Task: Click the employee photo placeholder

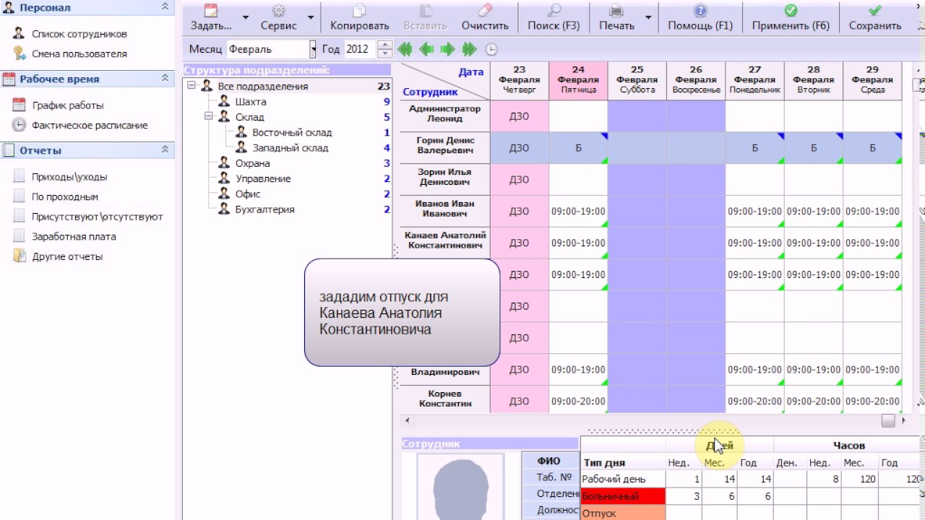Action: (x=460, y=489)
